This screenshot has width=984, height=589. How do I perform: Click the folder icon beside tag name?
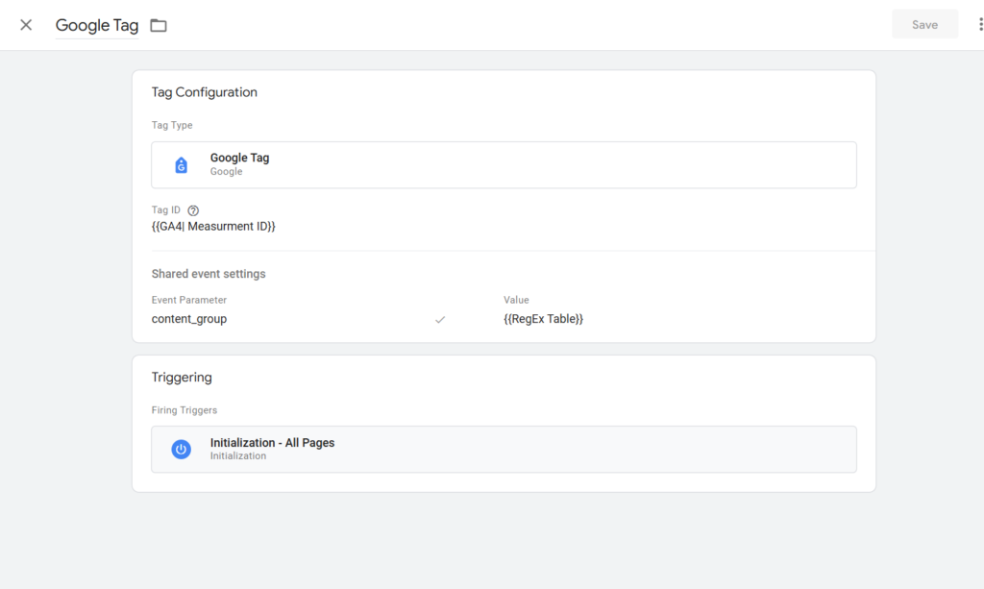pos(159,26)
